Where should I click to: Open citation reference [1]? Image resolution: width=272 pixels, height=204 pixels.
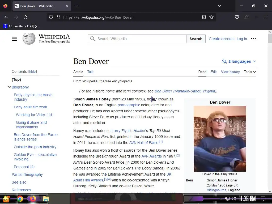point(161,142)
